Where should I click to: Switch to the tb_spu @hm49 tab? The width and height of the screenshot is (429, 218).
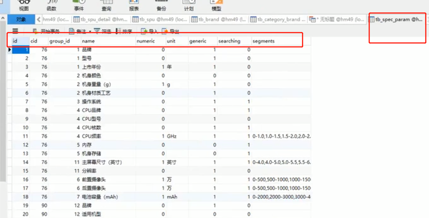tap(160, 19)
